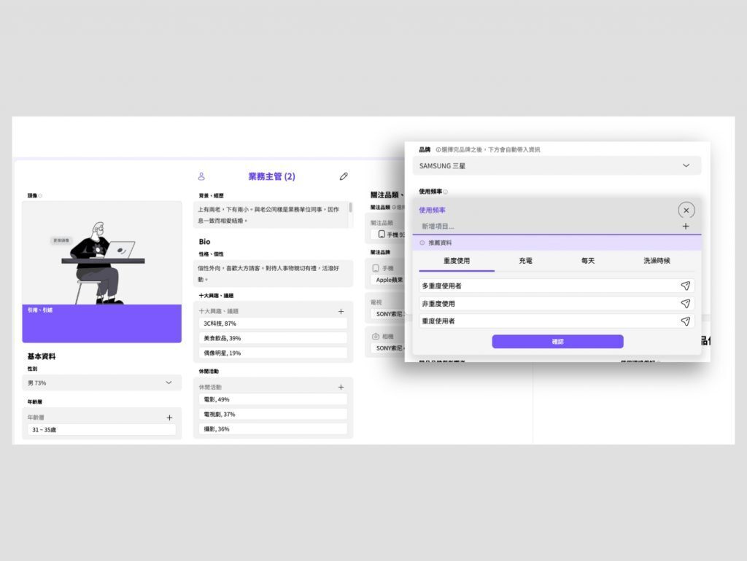Viewport: 747px width, 561px height.
Task: Click the 更換頭像 button on the avatar
Action: [61, 240]
